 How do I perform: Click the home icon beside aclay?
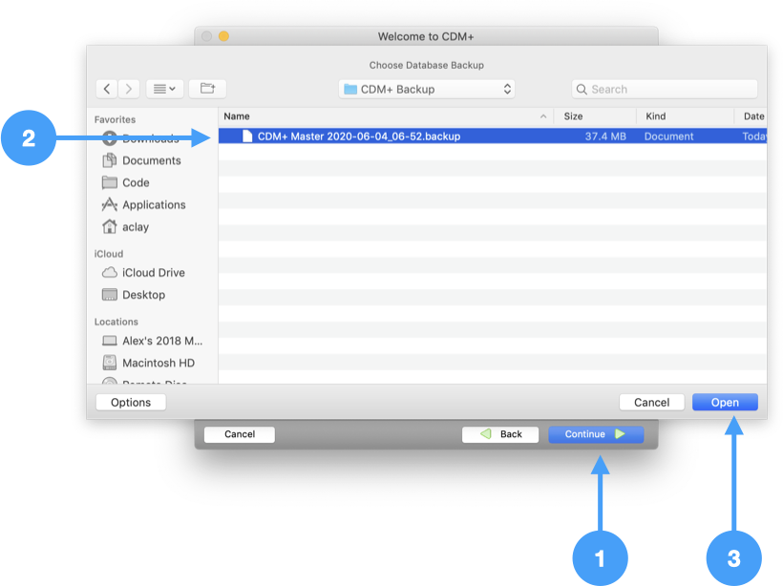(x=110, y=226)
